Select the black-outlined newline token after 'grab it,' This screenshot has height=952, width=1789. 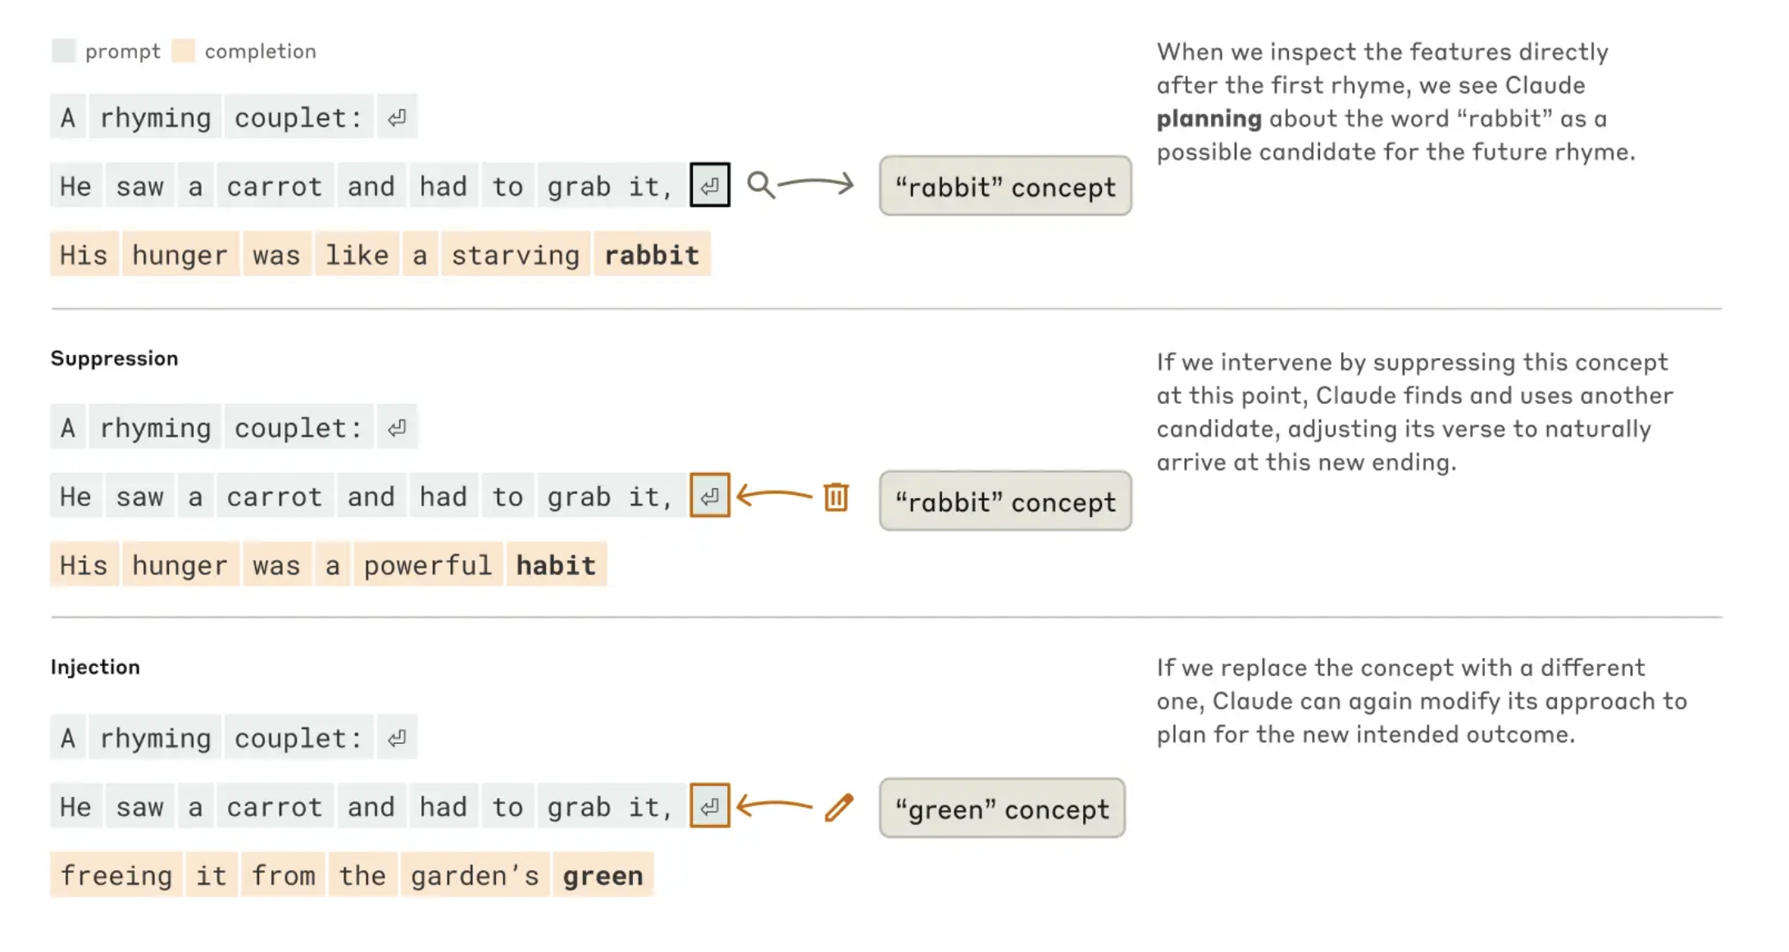710,185
